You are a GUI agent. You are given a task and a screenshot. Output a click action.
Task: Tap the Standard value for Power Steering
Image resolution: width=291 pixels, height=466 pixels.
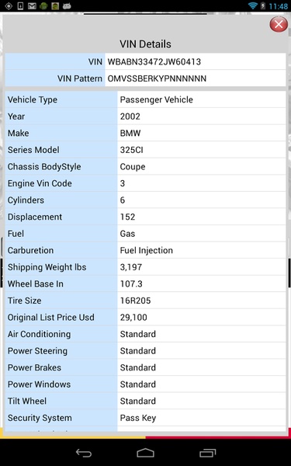click(x=138, y=351)
